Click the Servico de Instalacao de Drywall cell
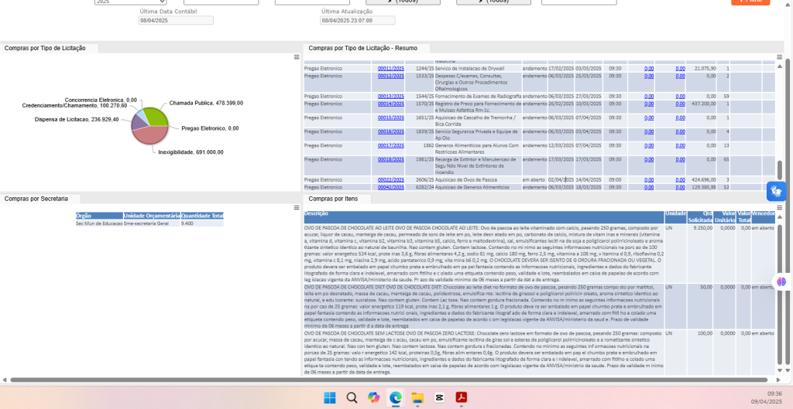The image size is (793, 409). 477,68
